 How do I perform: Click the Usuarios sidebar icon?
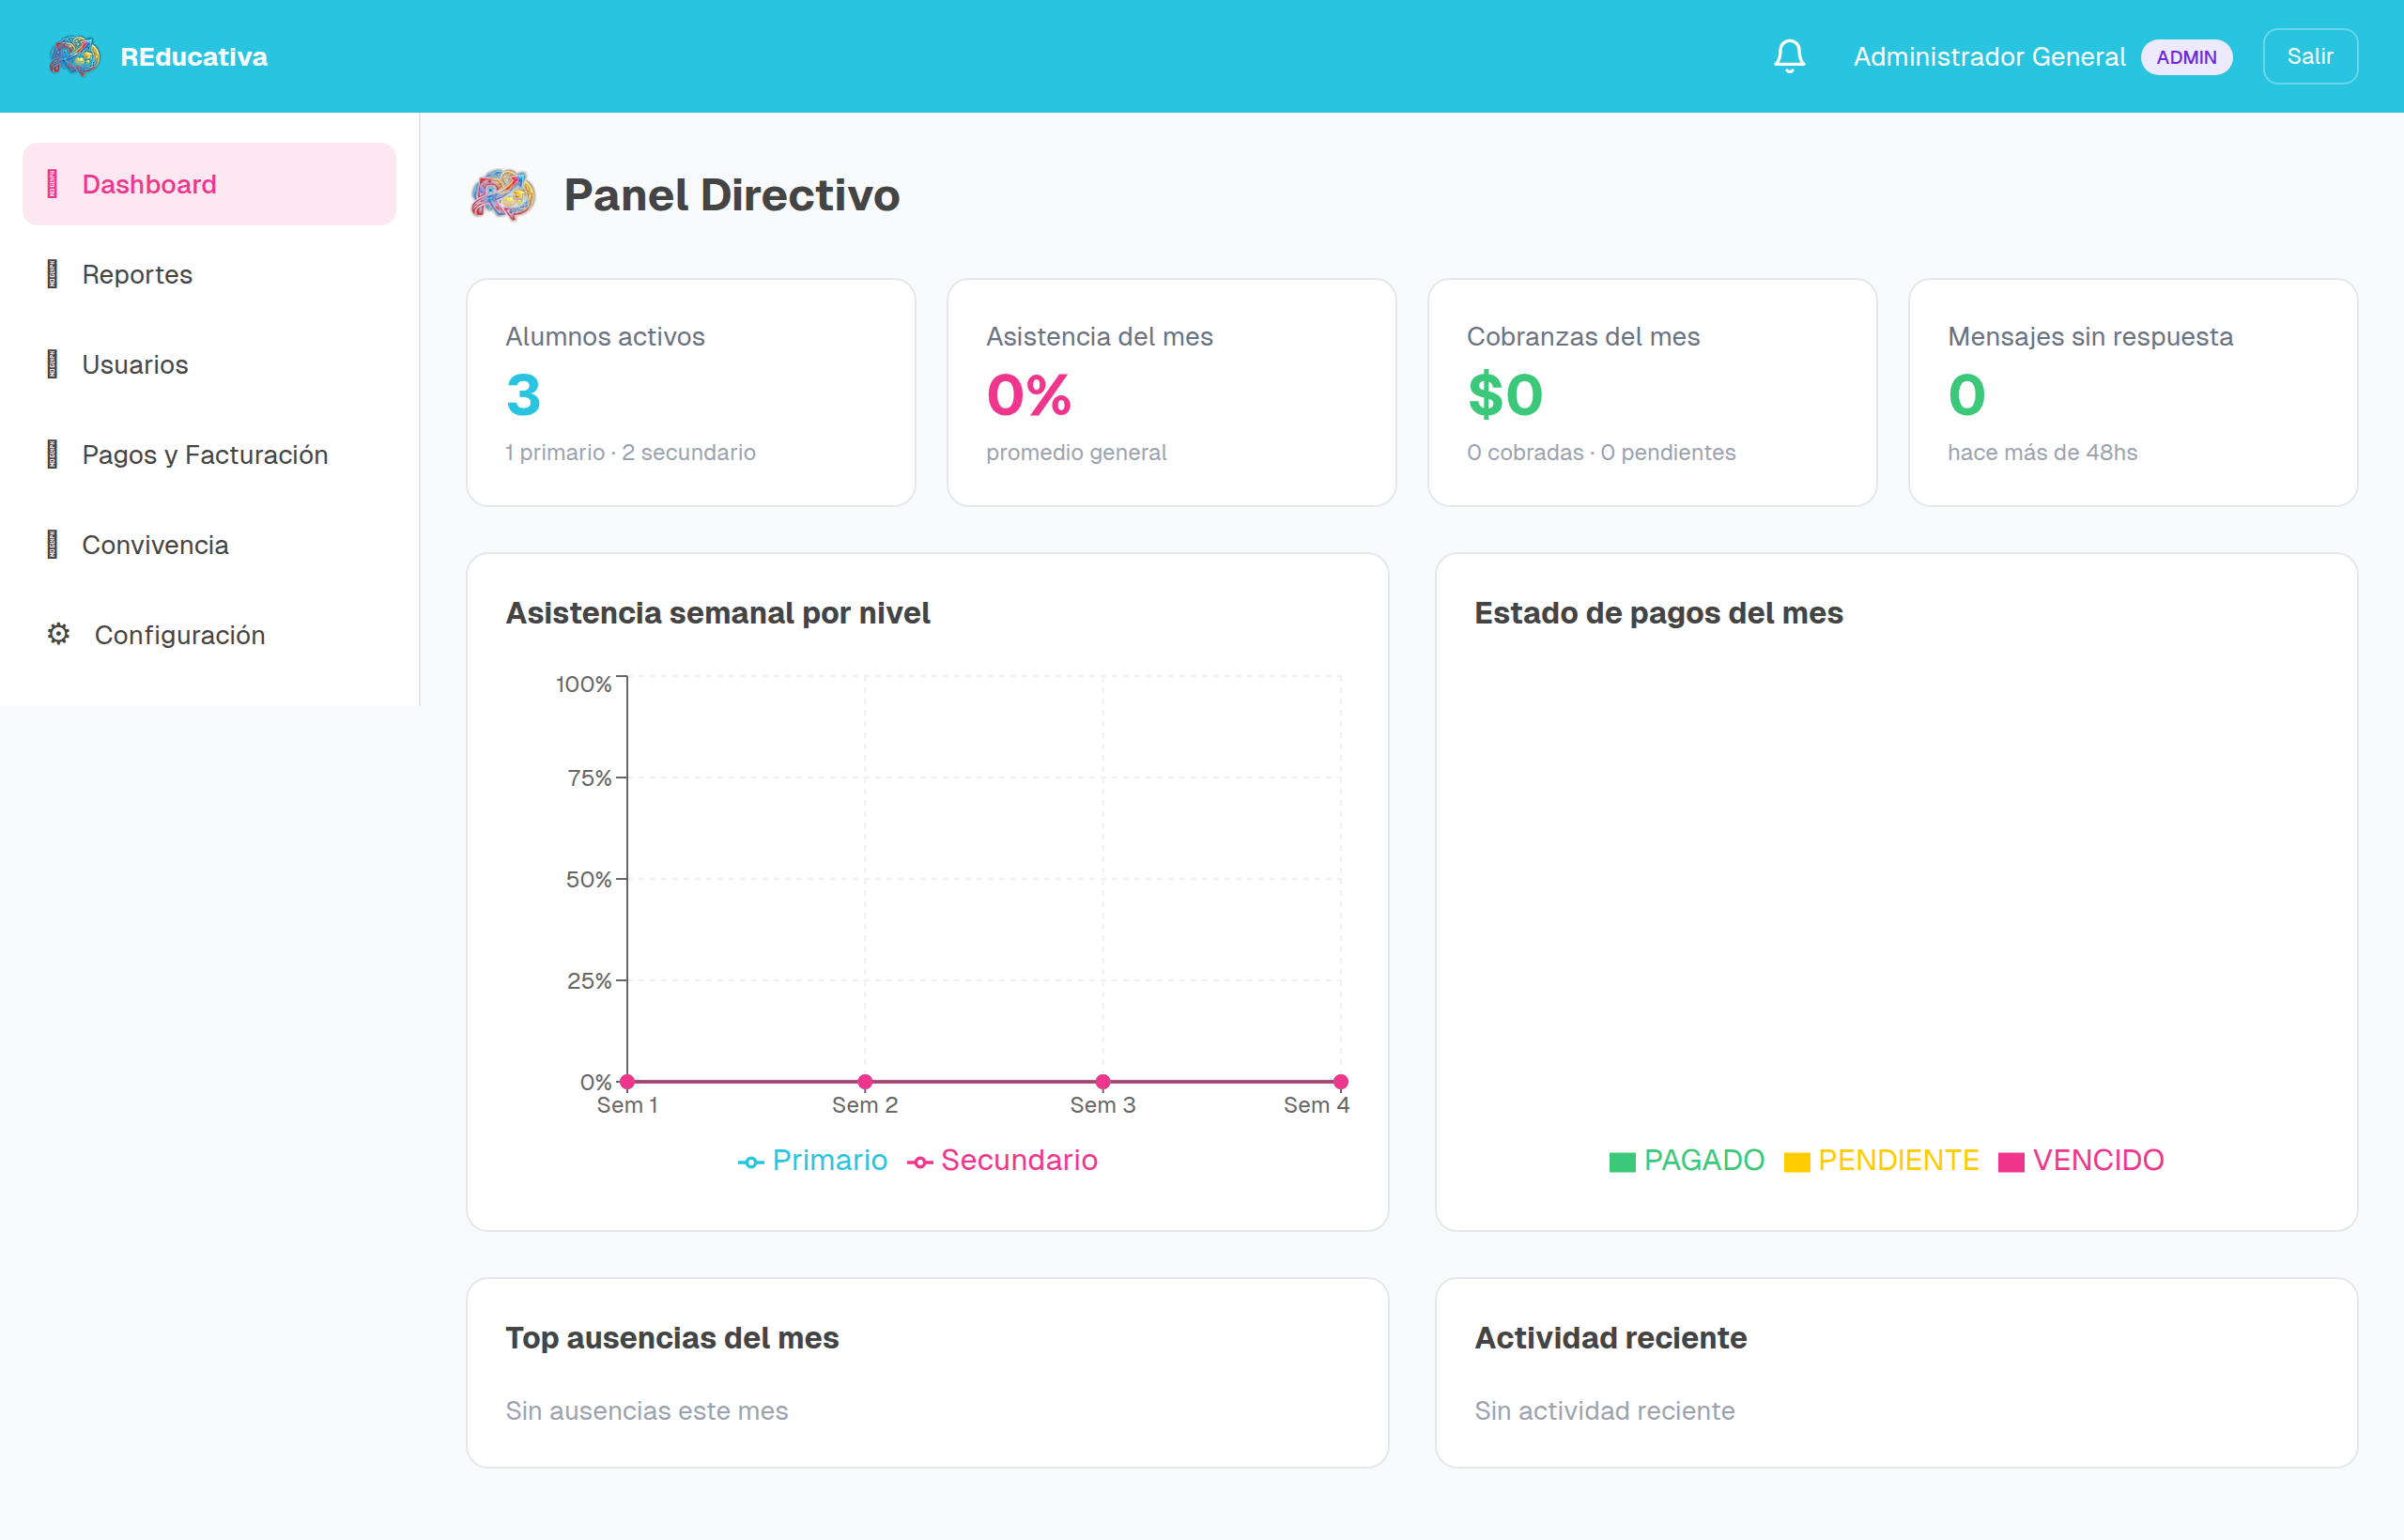pyautogui.click(x=52, y=364)
